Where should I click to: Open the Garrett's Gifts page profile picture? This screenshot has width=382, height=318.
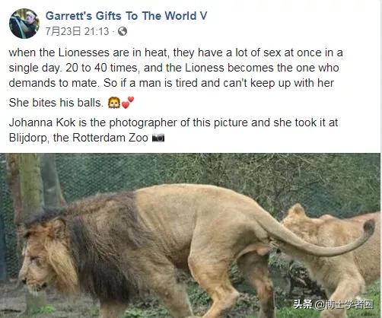(24, 24)
